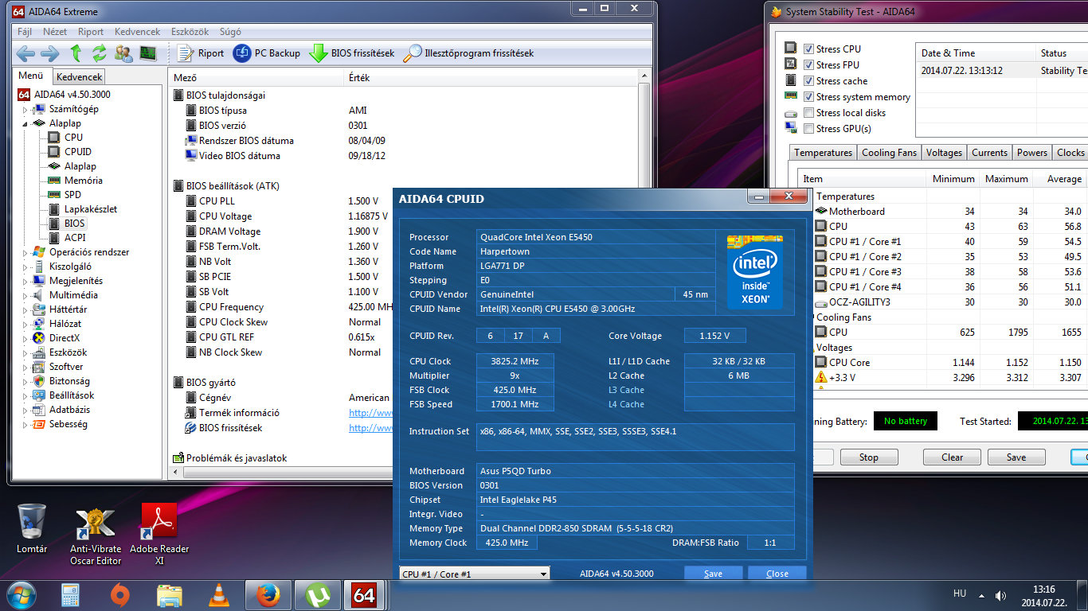
Task: Toggle Stress CPU checkbox
Action: [809, 49]
